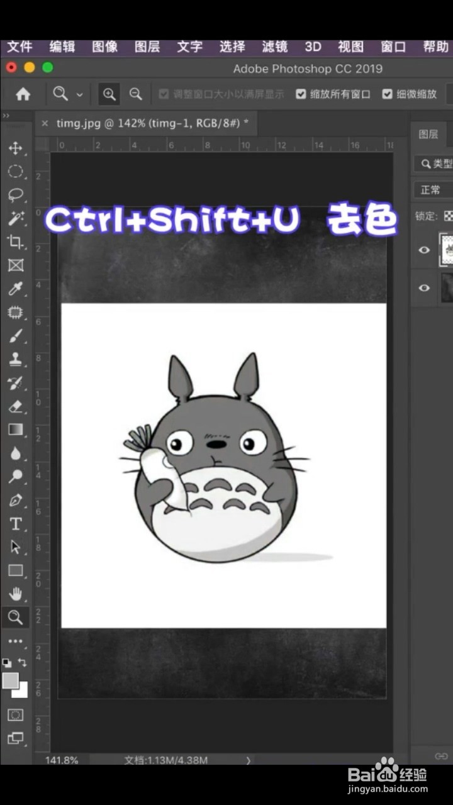
Task: Select the Path Selection arrow tool
Action: (15, 547)
